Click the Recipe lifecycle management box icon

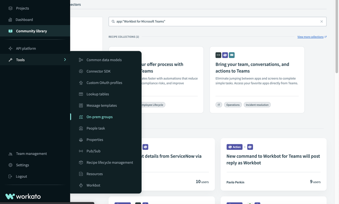pyautogui.click(x=81, y=163)
